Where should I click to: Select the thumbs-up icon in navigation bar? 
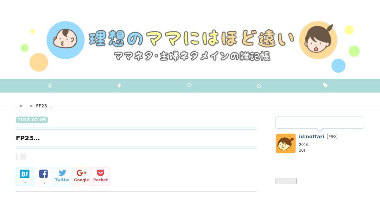coord(259,85)
